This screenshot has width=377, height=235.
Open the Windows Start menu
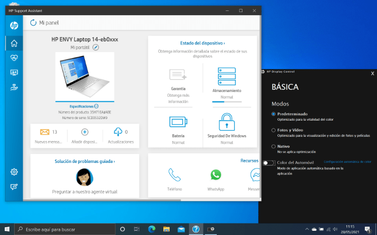[x=7, y=229]
